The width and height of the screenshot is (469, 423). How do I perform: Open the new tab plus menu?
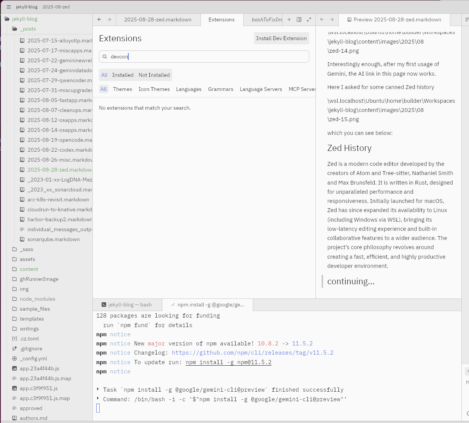[289, 19]
